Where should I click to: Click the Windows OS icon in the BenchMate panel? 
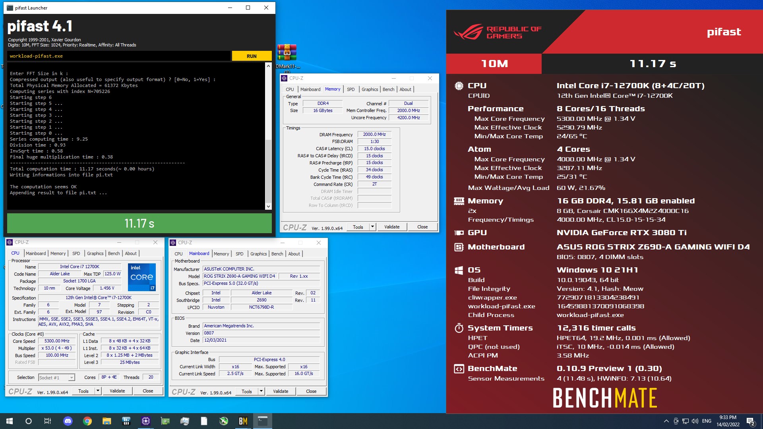point(459,271)
